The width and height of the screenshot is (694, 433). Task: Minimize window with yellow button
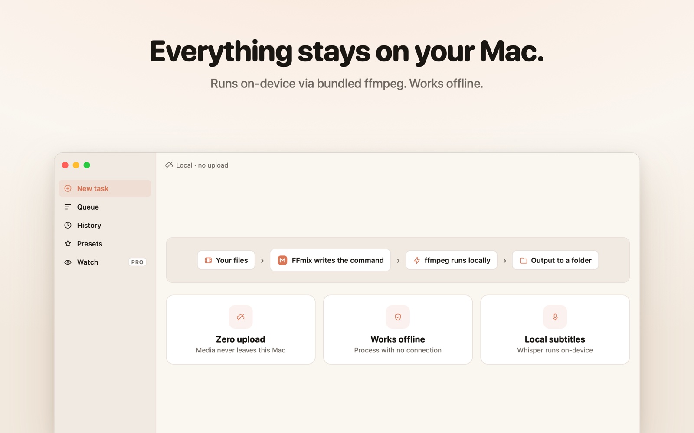coord(76,165)
